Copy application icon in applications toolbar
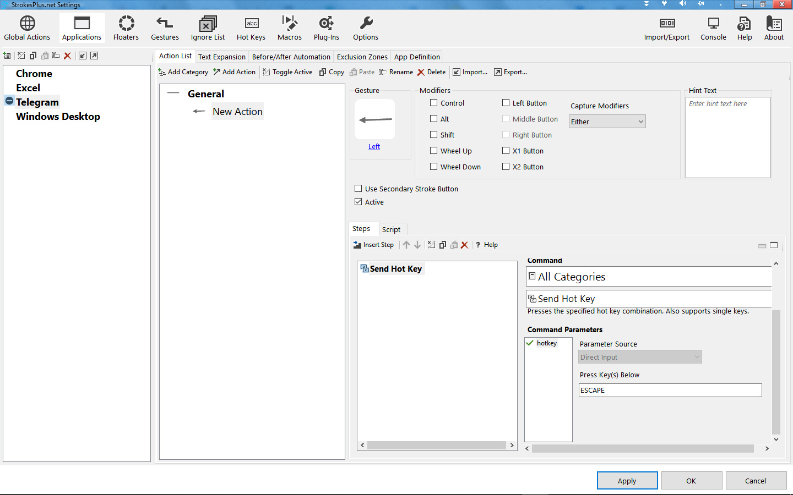793x495 pixels. (33, 56)
